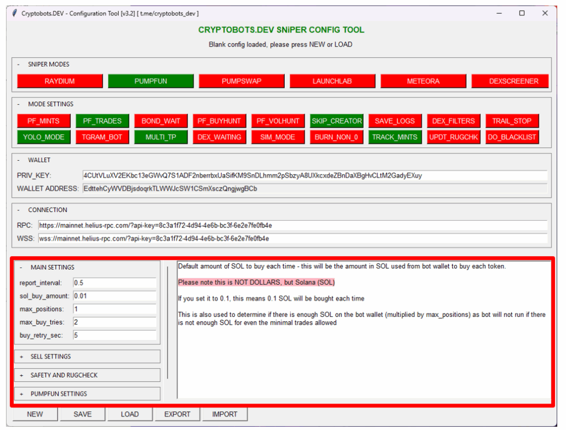This screenshot has width=566, height=430.
Task: Enable the RAYDIUM sniper mode
Action: coord(60,81)
